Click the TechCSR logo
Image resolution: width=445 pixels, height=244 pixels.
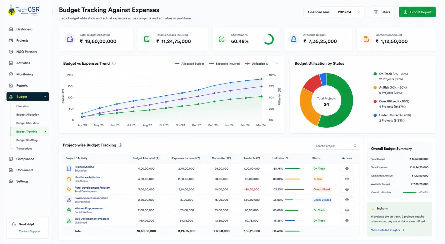click(24, 10)
